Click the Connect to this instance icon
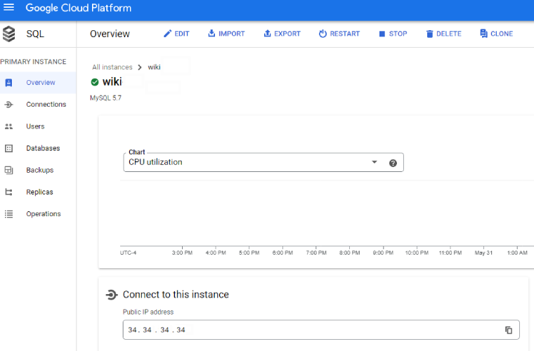Viewport: 534px width, 351px height. (112, 295)
